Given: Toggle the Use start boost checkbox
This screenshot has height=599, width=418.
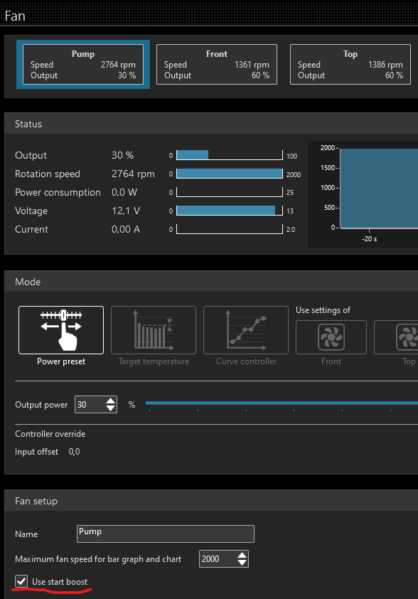Looking at the screenshot, I should 21,581.
